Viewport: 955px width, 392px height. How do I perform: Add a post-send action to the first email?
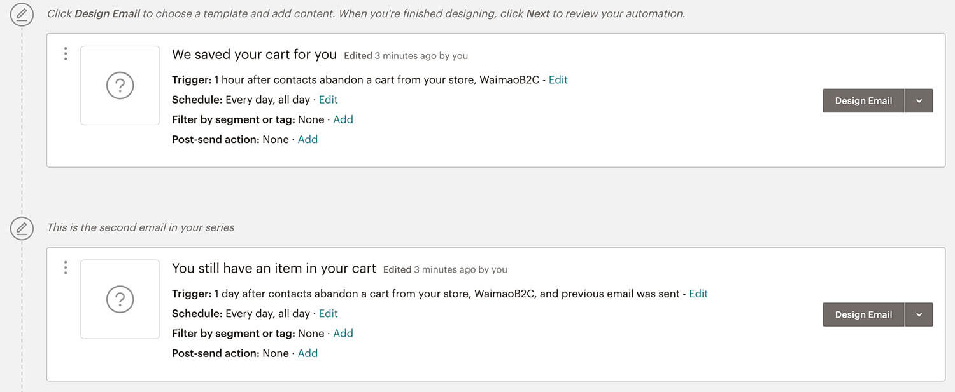308,139
